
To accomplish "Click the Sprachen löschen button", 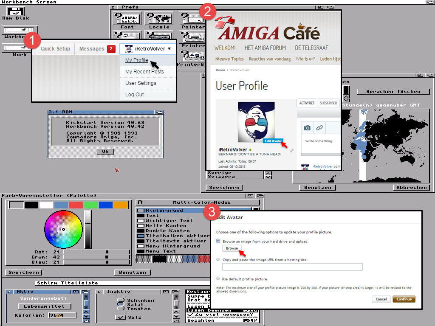I will (x=393, y=92).
